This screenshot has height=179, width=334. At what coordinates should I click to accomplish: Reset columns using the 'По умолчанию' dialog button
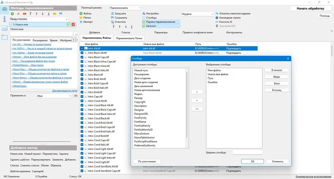[147, 162]
